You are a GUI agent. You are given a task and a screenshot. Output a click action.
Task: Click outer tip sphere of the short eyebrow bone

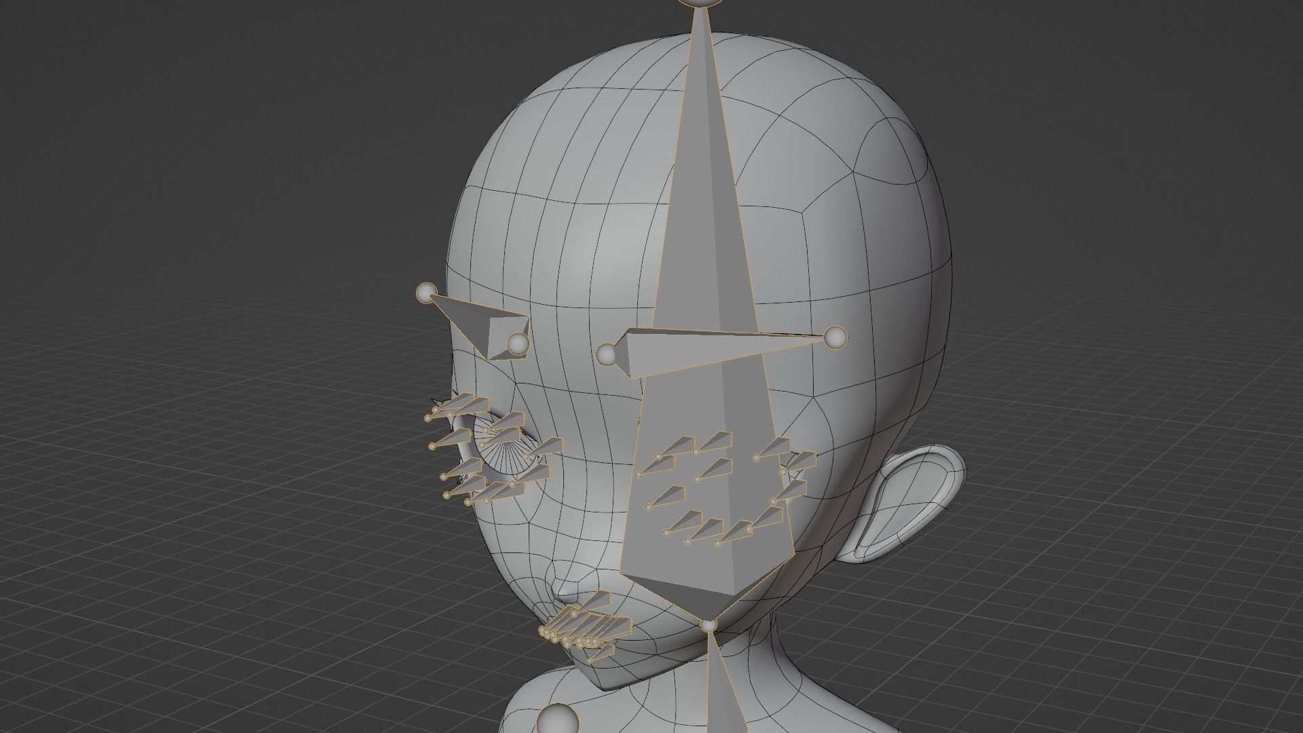point(426,293)
